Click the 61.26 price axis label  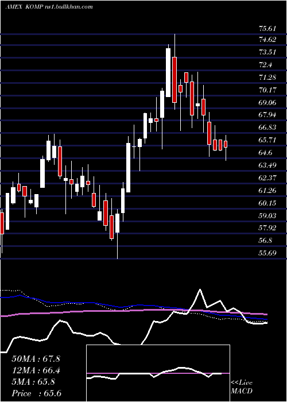[267, 191]
